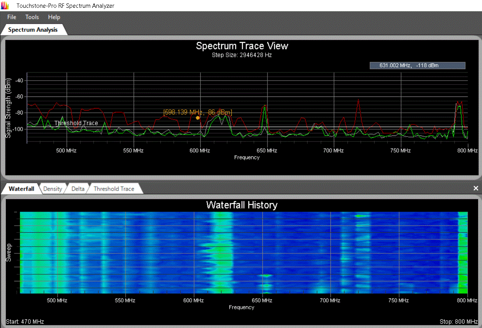This screenshot has width=482, height=328.
Task: Select the Spectrum Analysis tab
Action: coord(33,30)
